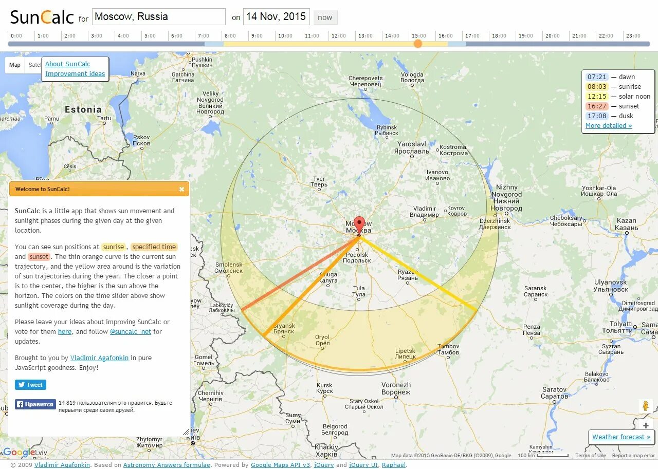
Task: Open the 'here' ideas link
Action: (65, 332)
